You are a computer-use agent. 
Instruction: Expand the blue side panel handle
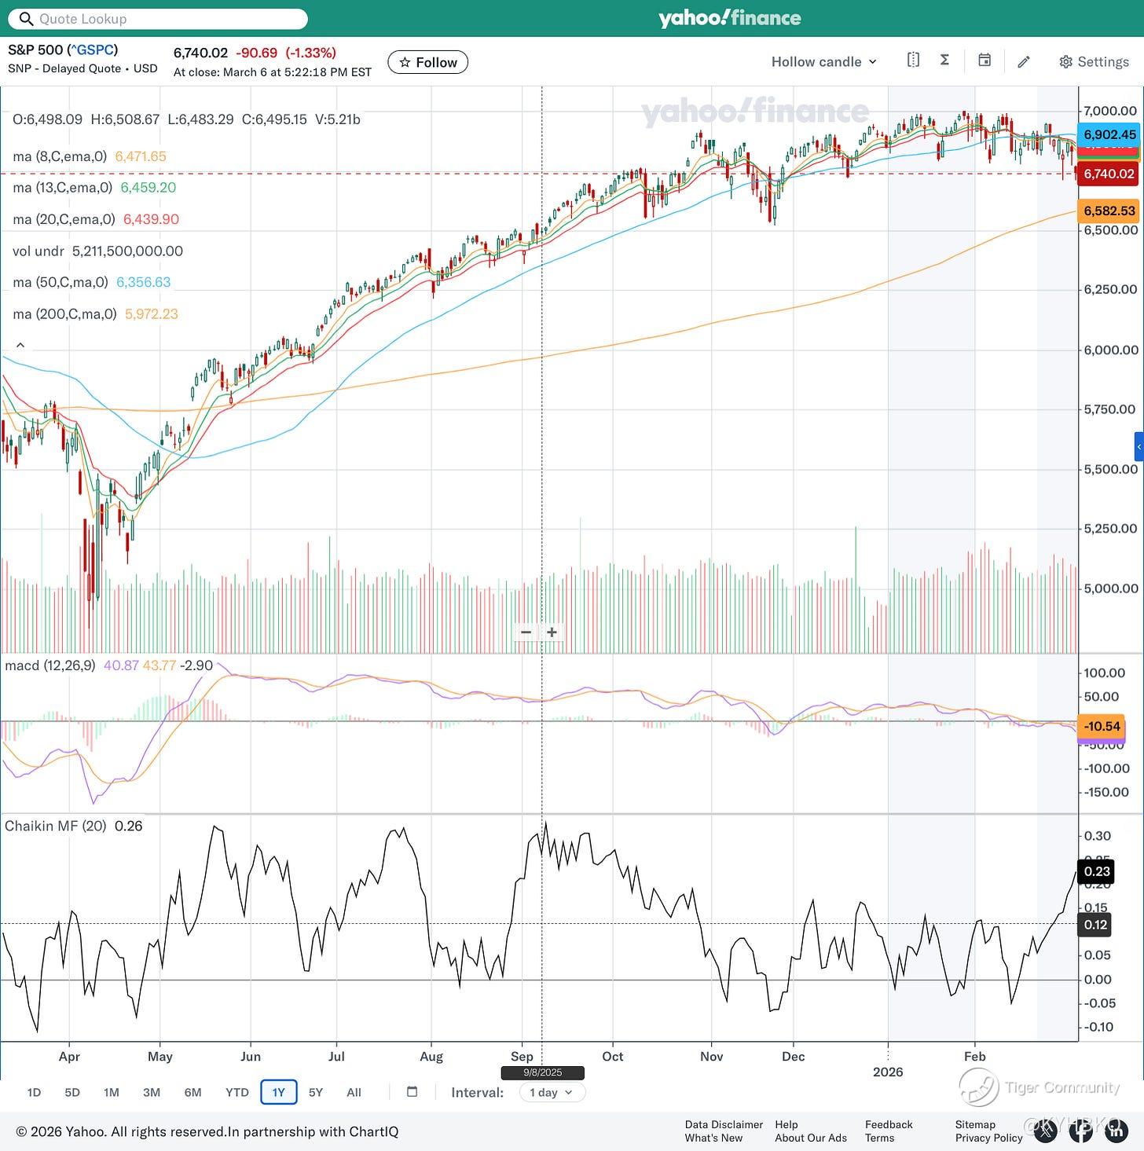click(x=1139, y=446)
